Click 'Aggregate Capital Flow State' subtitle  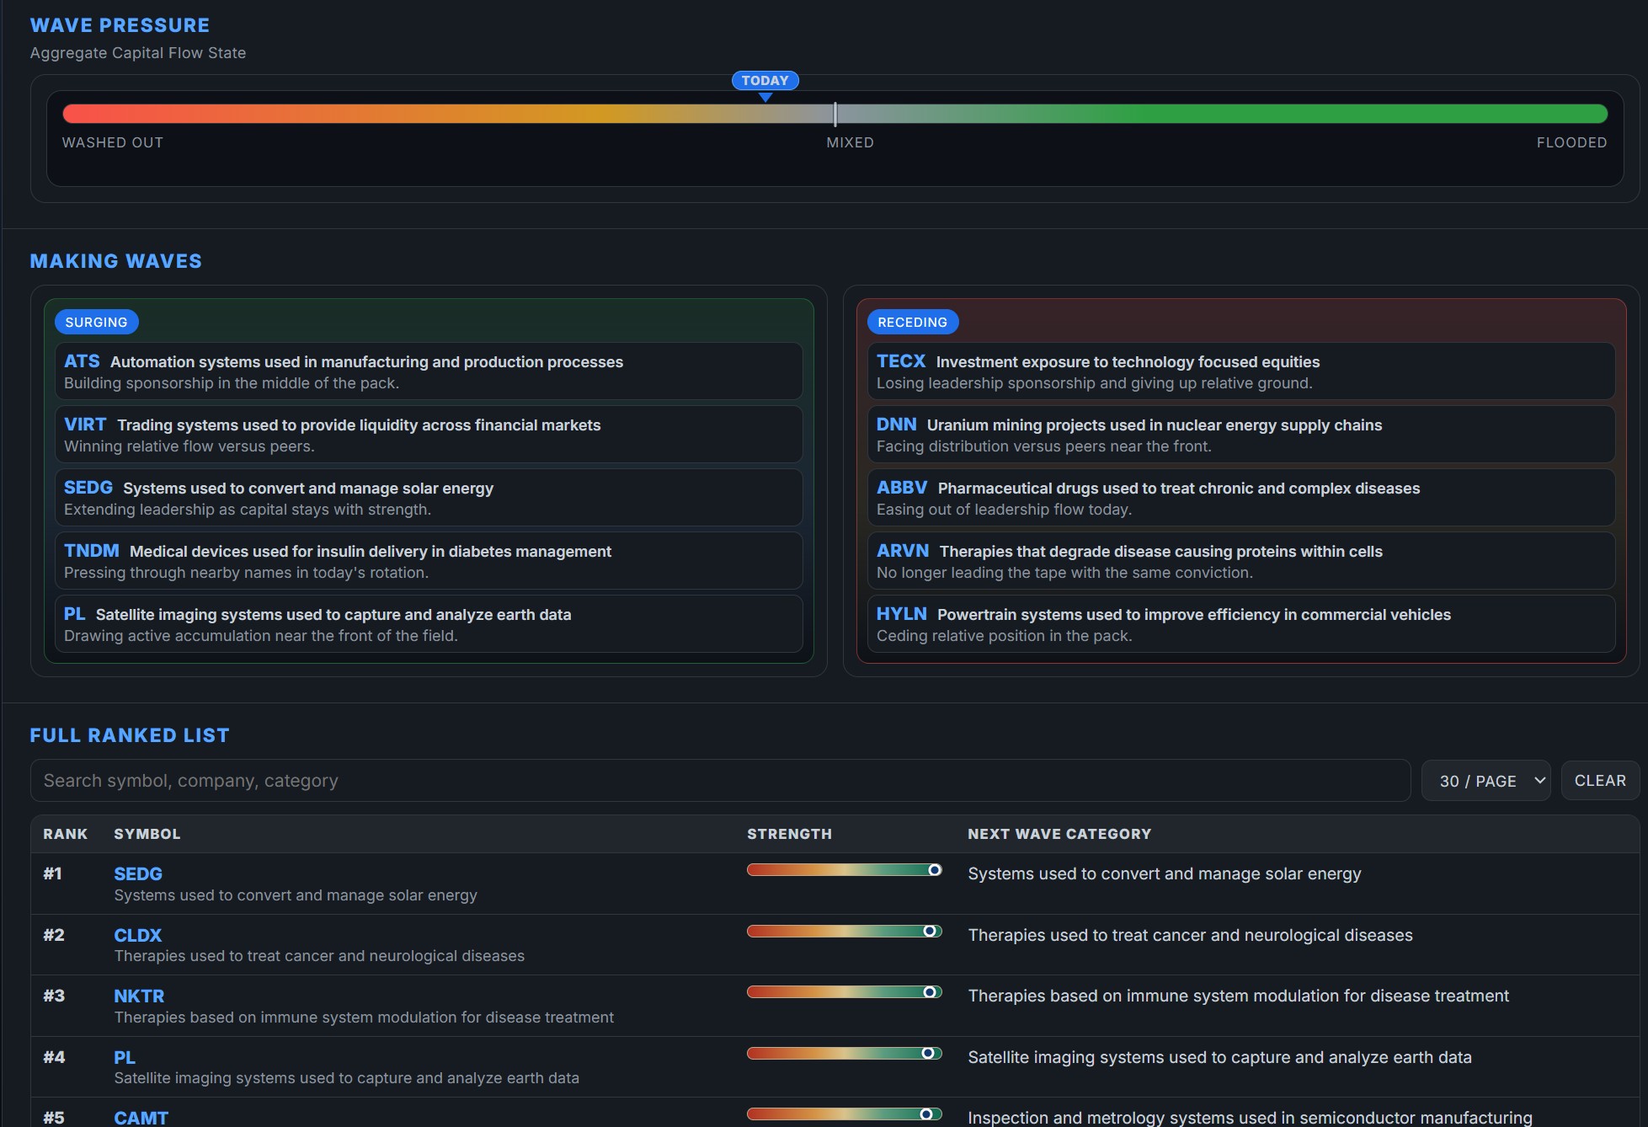(x=138, y=53)
